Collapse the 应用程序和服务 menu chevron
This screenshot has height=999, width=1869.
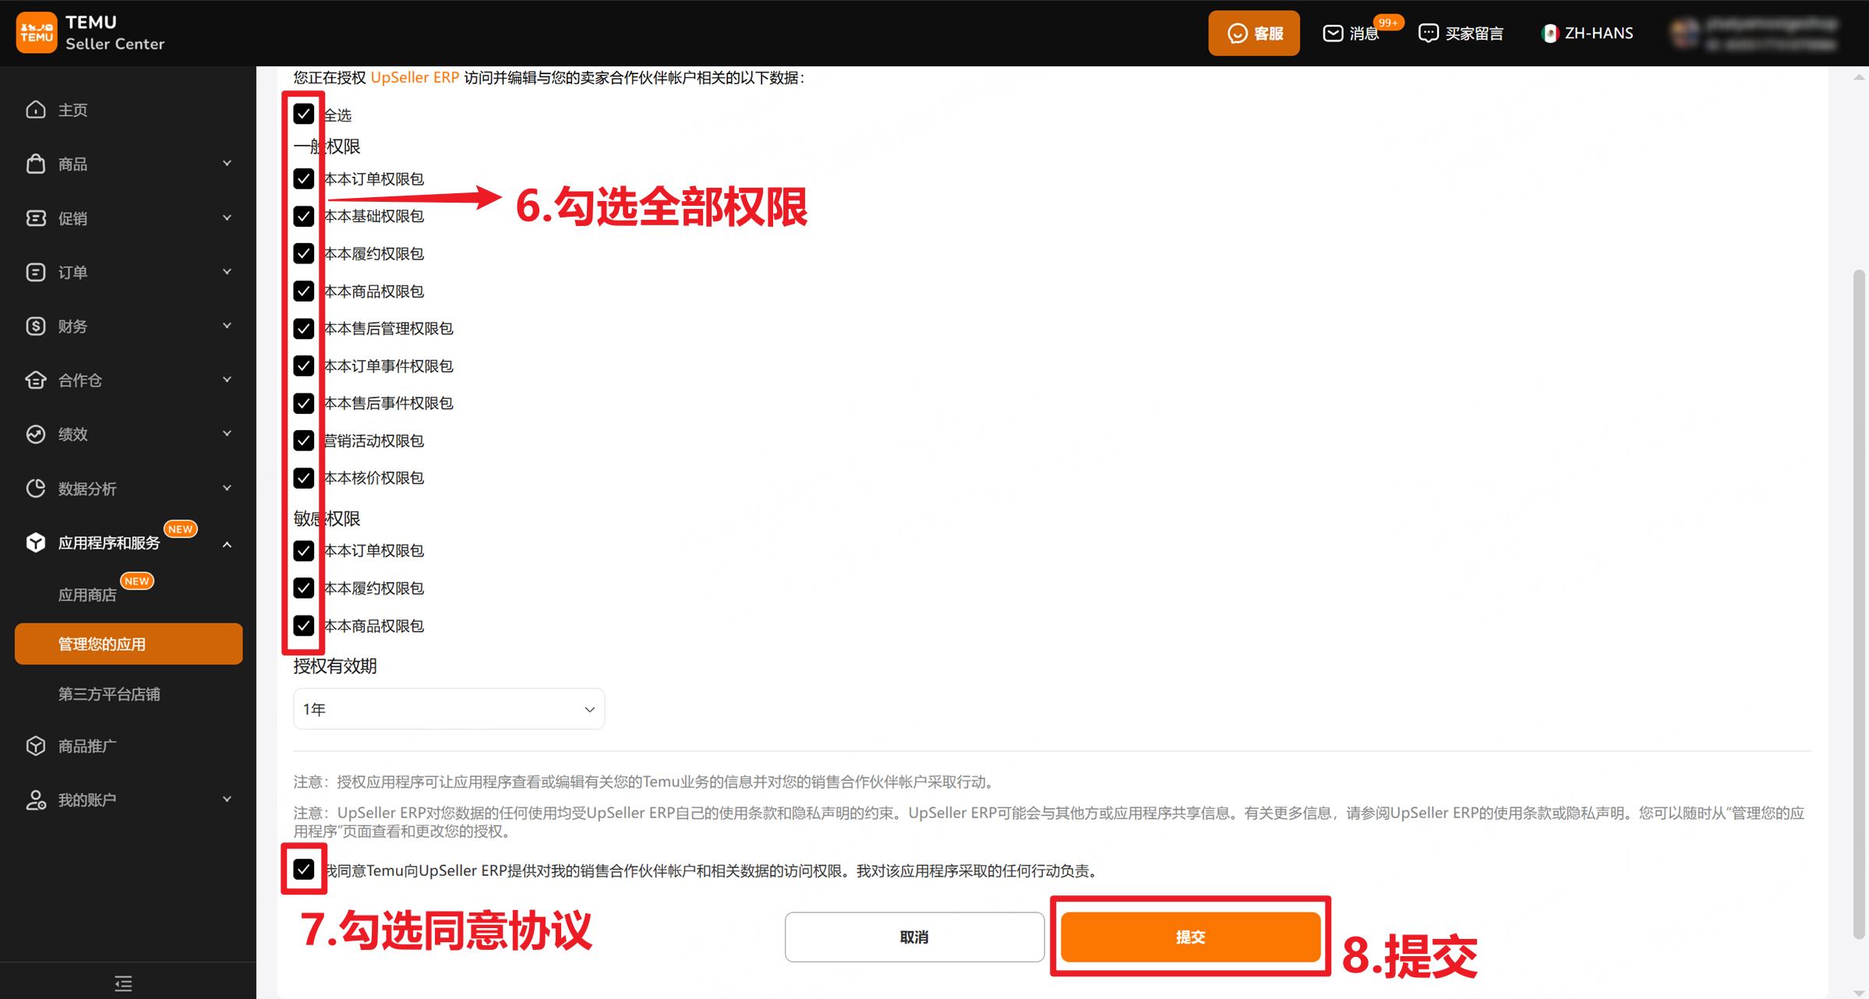click(x=227, y=544)
